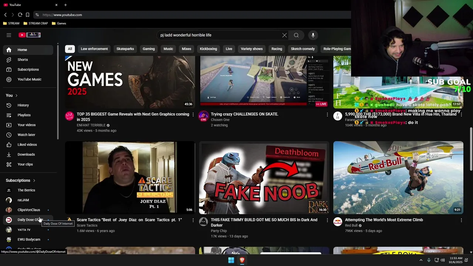
Task: Open Watch later list
Action: [x=28, y=135]
